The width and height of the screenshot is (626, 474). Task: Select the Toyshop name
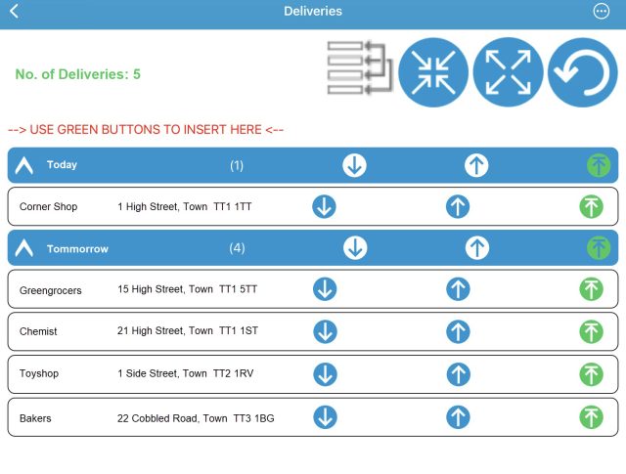pos(39,374)
